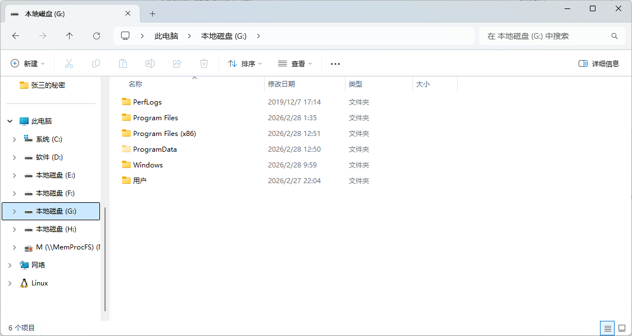This screenshot has width=632, height=336.
Task: Expand the 系统 (C:) drive tree node
Action: click(15, 139)
